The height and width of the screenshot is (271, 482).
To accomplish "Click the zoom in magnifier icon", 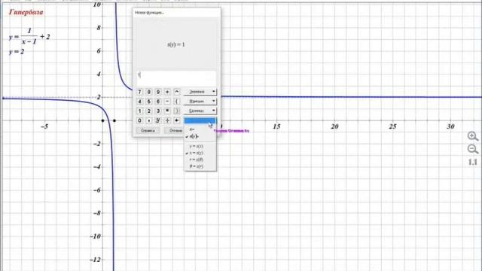I will click(473, 136).
